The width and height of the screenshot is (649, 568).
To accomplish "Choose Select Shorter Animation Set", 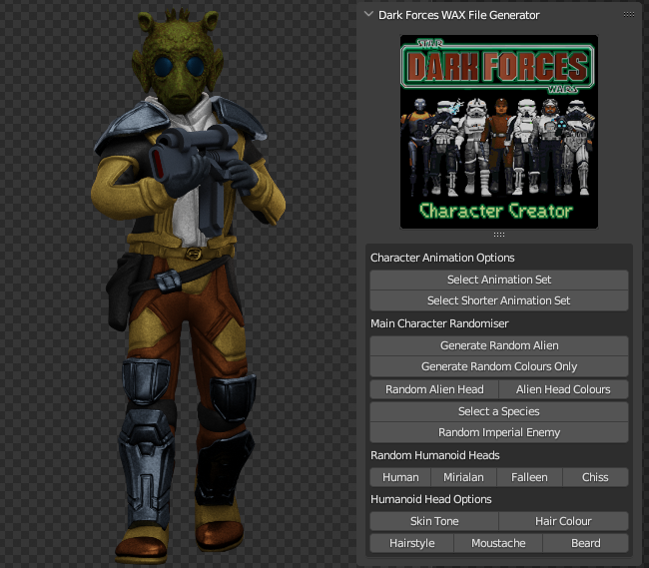I will click(x=498, y=300).
